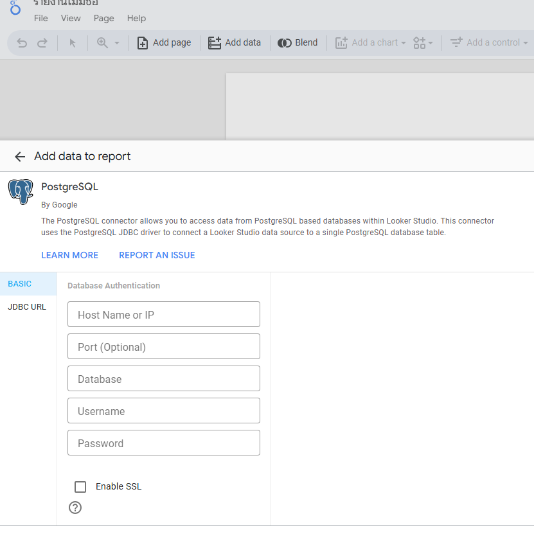The image size is (534, 539).
Task: Click the 'By Google' author text
Action: tap(59, 205)
